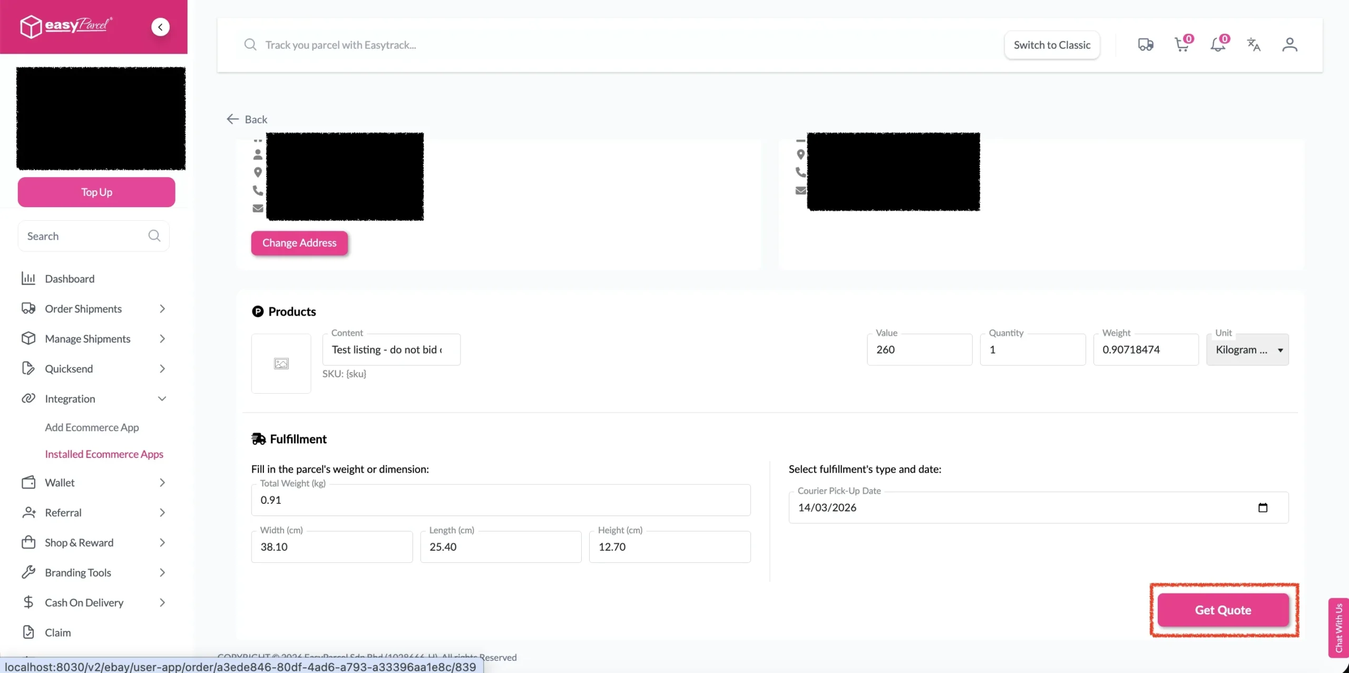Click the product image placeholder thumbnail

(281, 363)
